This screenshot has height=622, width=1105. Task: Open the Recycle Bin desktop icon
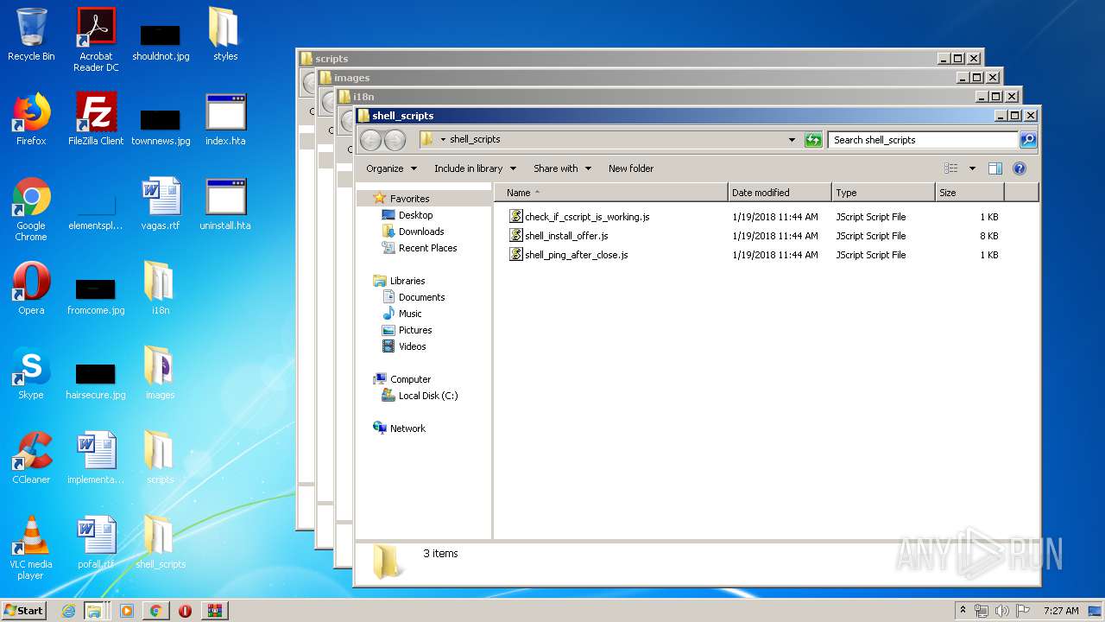(x=31, y=35)
